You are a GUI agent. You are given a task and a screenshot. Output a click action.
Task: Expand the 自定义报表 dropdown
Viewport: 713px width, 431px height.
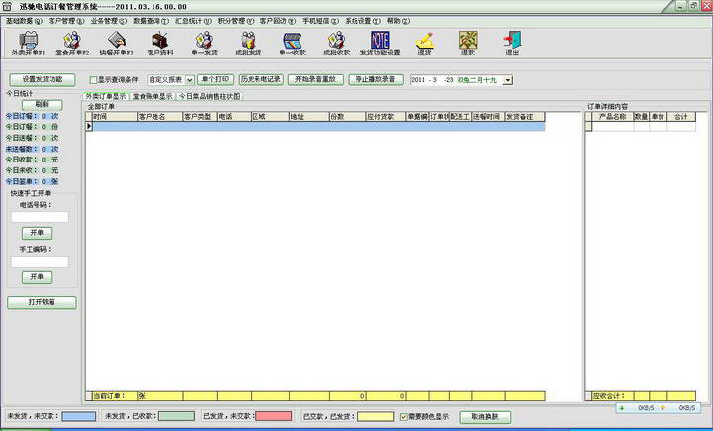click(189, 80)
